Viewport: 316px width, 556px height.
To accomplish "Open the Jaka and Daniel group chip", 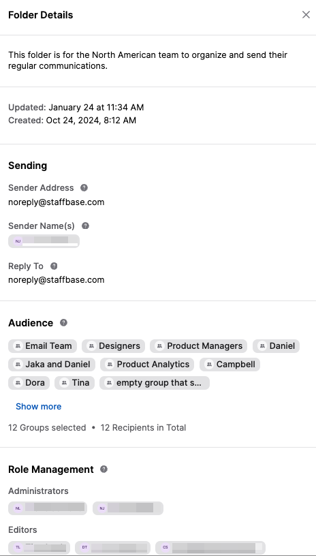I will tap(52, 365).
